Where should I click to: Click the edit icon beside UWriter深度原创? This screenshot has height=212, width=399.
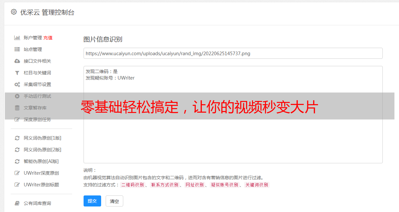17,173
